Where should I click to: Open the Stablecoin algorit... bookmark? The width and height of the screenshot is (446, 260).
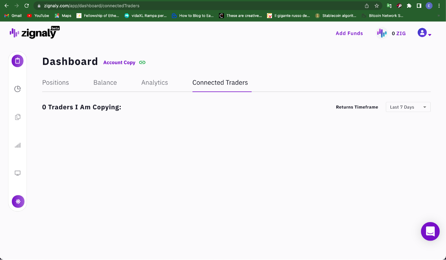pos(335,16)
